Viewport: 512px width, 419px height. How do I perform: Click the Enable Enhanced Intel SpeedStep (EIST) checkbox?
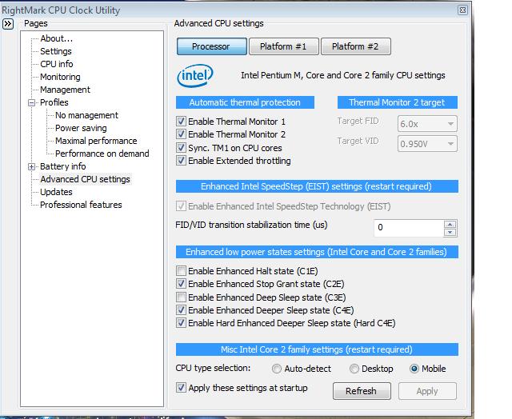pyautogui.click(x=181, y=206)
